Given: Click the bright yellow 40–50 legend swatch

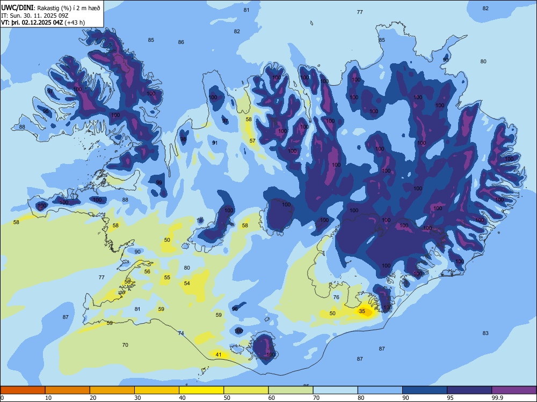Looking at the screenshot, I should pos(201,390).
